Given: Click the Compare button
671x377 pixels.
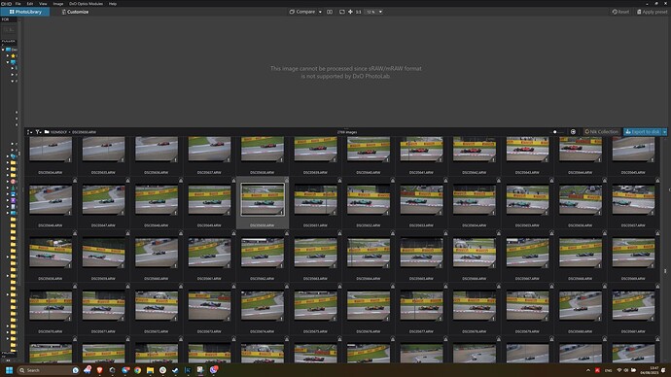Looking at the screenshot, I should [302, 12].
